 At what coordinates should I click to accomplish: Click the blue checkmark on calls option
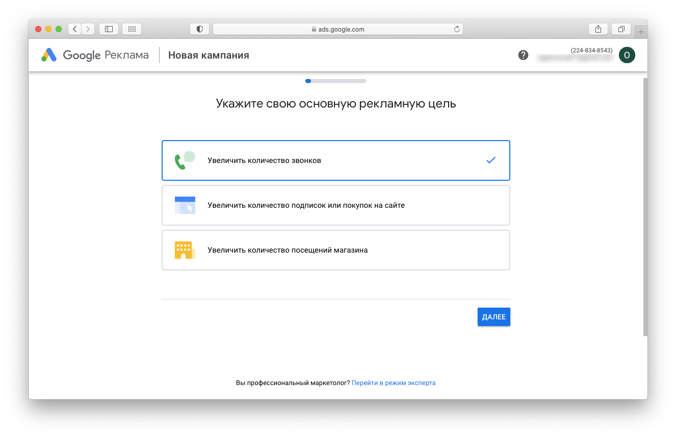[x=491, y=160]
